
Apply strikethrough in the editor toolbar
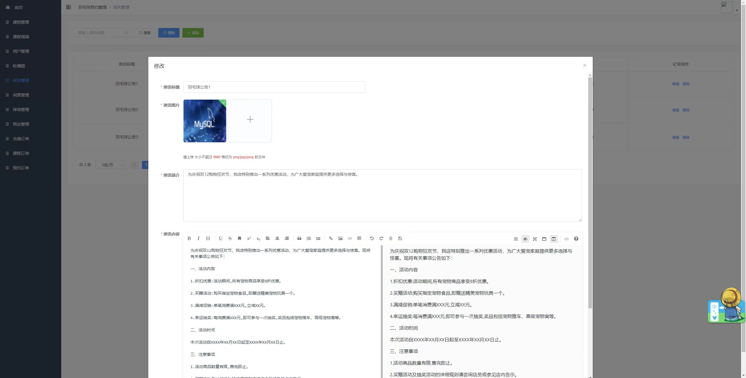(230, 238)
